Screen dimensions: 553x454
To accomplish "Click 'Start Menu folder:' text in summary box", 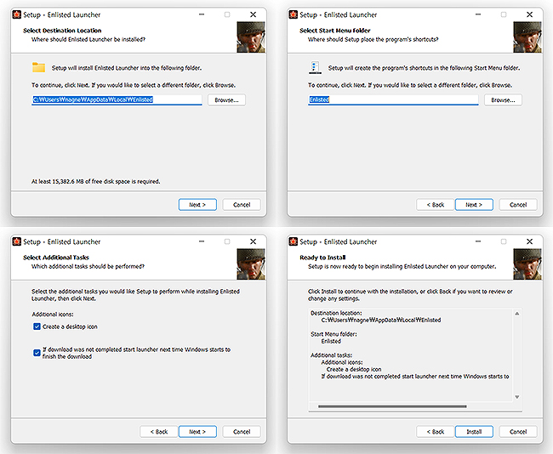I will [334, 334].
